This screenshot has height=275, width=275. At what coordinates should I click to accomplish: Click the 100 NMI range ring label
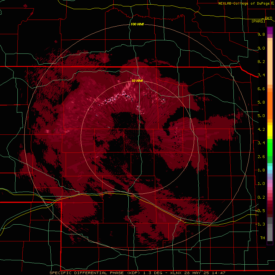pos(137,24)
